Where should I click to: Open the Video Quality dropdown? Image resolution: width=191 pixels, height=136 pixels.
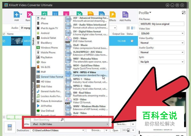click(x=161, y=43)
